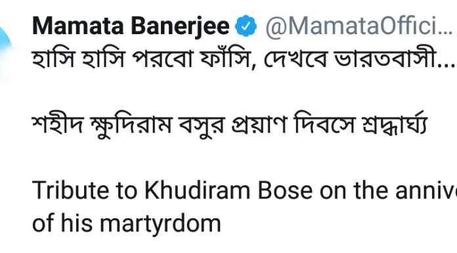This screenshot has height=253, width=457.
Task: Click the word "martyrdom" in the tweet
Action: [160, 225]
